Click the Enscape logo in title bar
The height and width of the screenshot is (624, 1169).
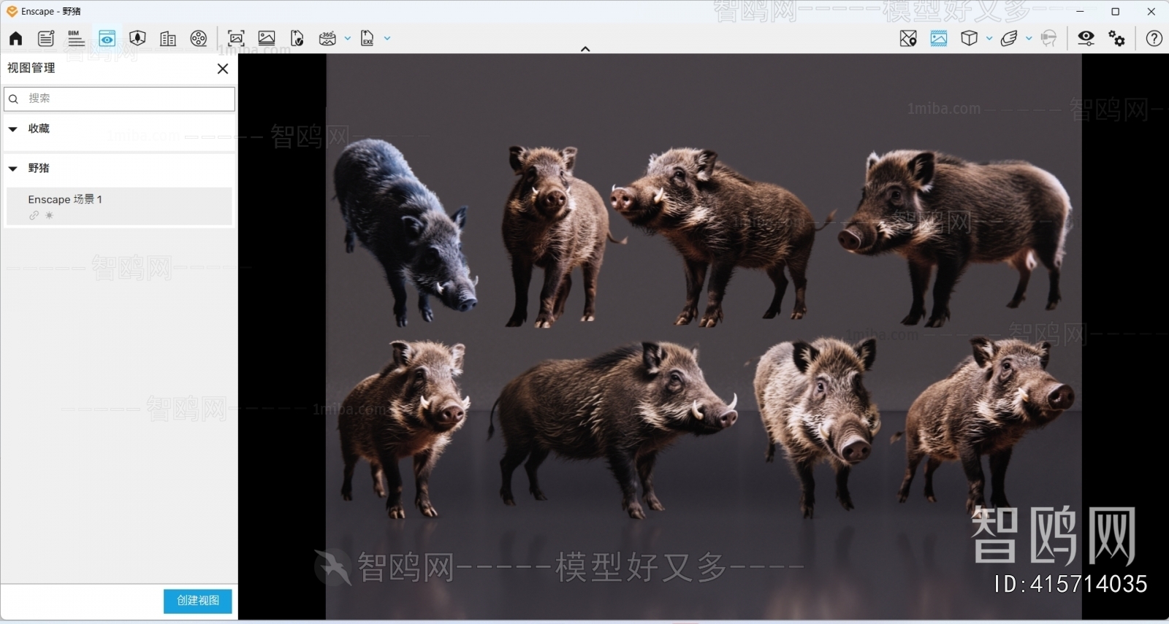pyautogui.click(x=12, y=11)
